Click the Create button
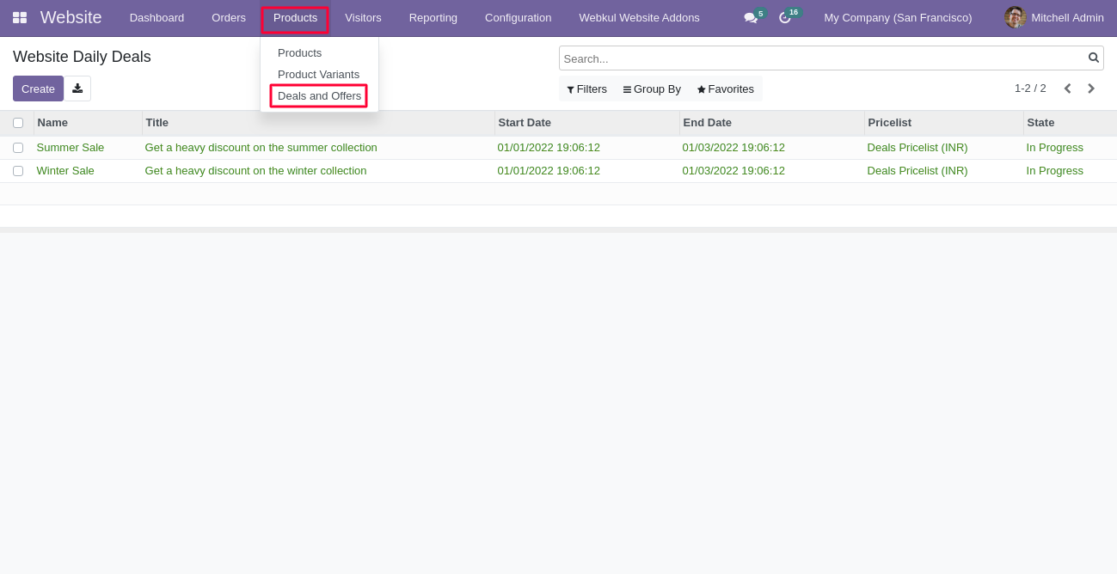 38,89
